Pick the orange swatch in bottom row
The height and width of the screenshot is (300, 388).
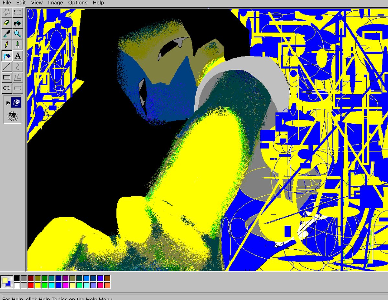coord(107,285)
